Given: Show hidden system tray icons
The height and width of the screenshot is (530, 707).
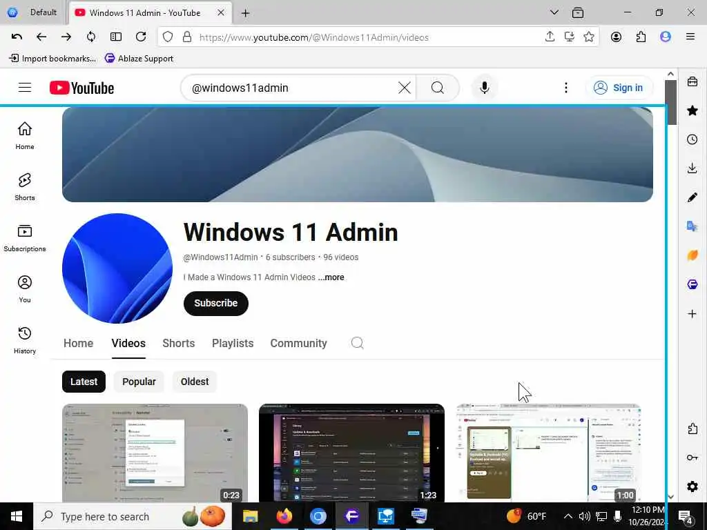Looking at the screenshot, I should (x=568, y=516).
